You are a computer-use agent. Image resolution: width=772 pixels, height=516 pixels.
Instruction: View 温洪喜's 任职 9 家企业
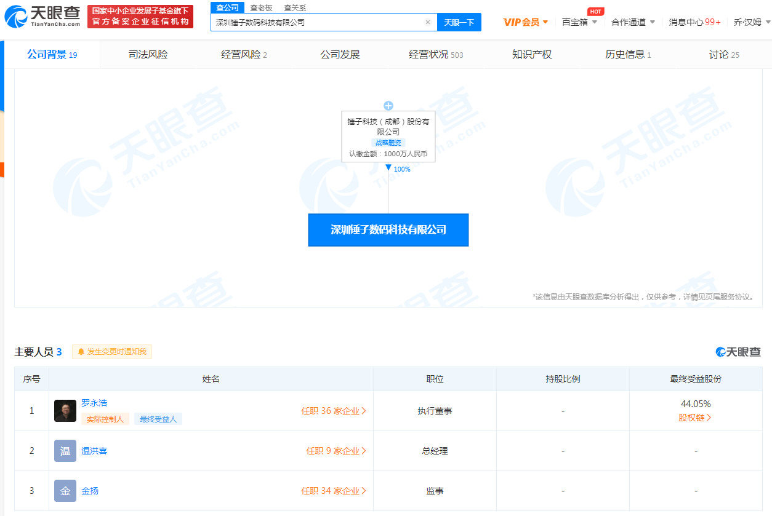[x=336, y=451]
